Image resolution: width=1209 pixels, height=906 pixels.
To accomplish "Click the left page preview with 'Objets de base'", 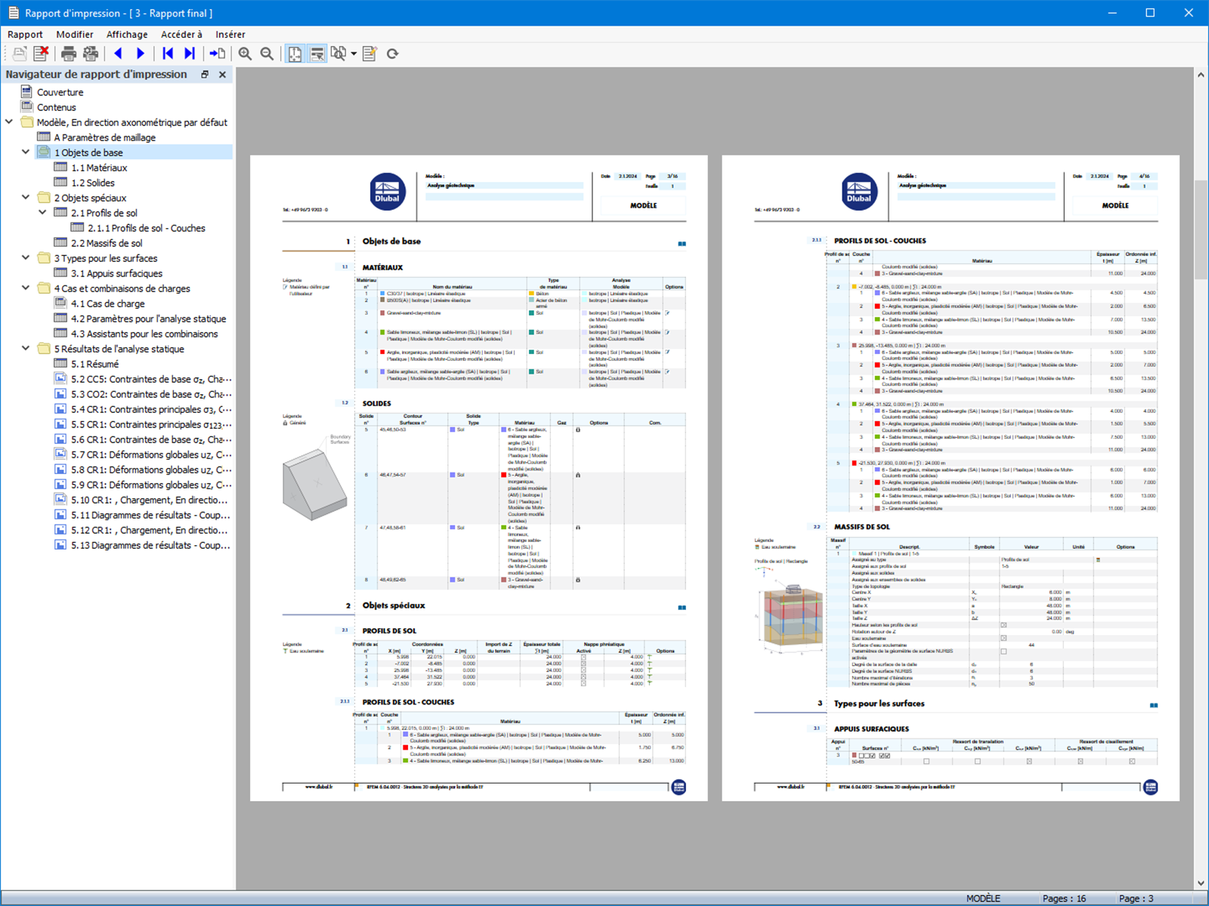I will coord(479,478).
